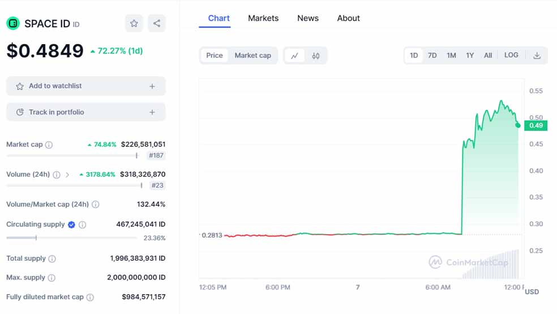Click the share icon button

coord(157,23)
